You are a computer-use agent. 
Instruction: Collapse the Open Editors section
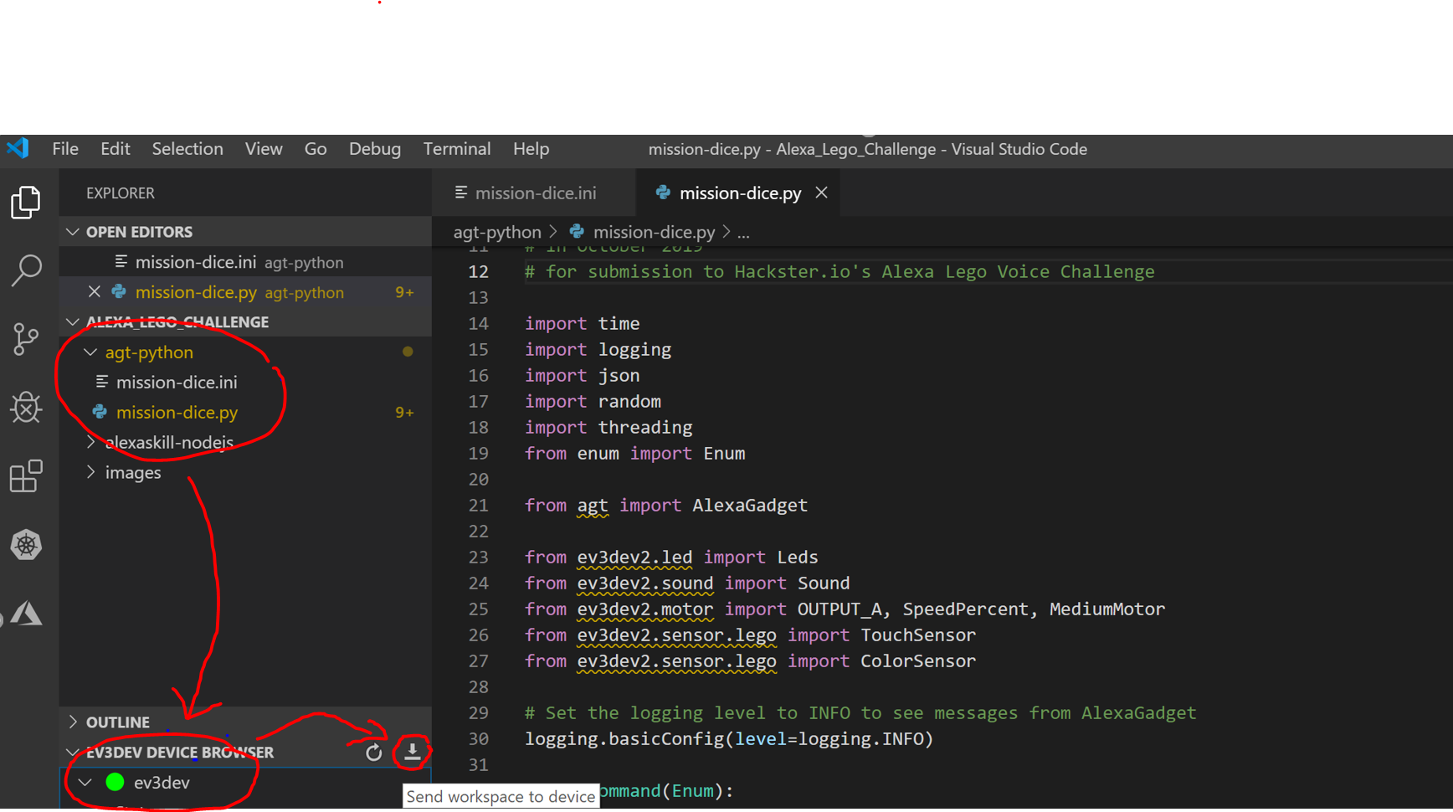coord(72,232)
